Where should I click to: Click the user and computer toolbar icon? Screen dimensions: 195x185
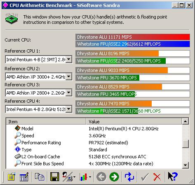point(68,177)
